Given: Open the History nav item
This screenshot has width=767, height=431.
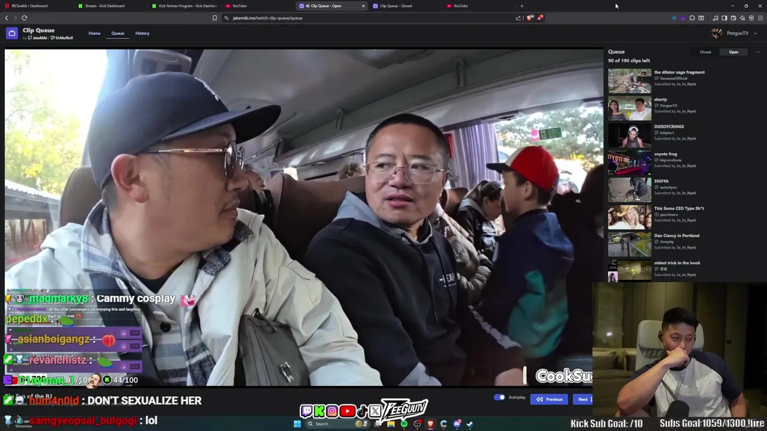Looking at the screenshot, I should coord(142,34).
